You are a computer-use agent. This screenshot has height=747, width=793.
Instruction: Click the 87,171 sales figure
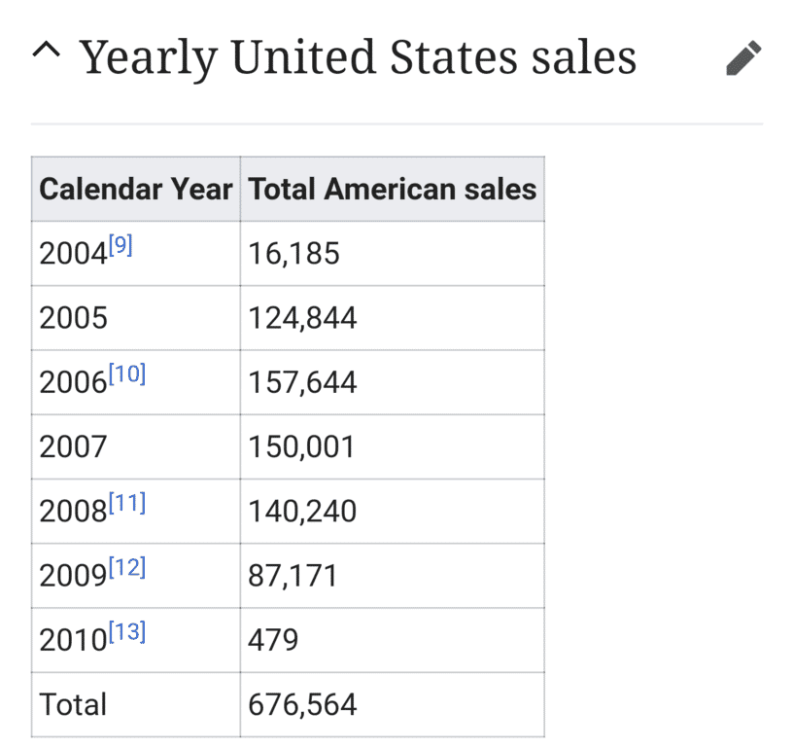pyautogui.click(x=294, y=575)
